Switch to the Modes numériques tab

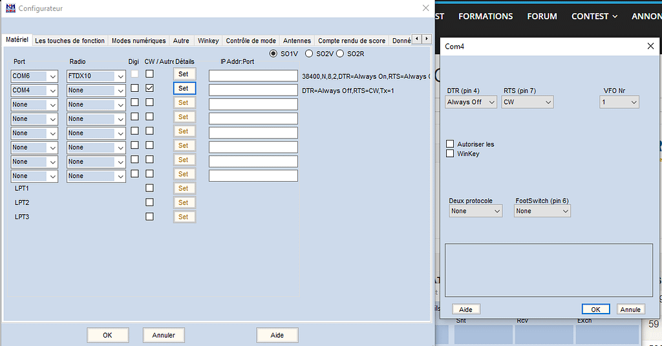pos(138,41)
